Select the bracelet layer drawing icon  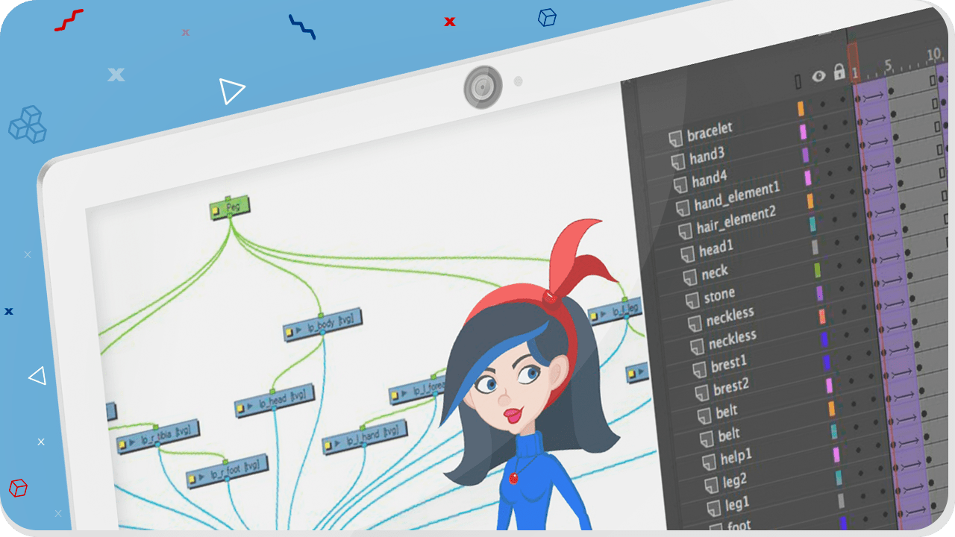point(675,139)
